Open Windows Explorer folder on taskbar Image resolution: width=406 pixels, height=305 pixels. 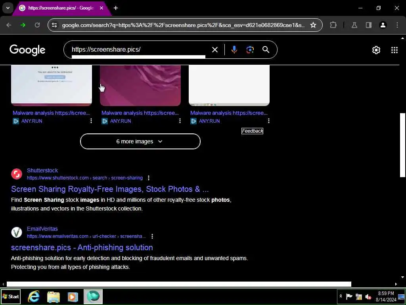[x=54, y=297]
